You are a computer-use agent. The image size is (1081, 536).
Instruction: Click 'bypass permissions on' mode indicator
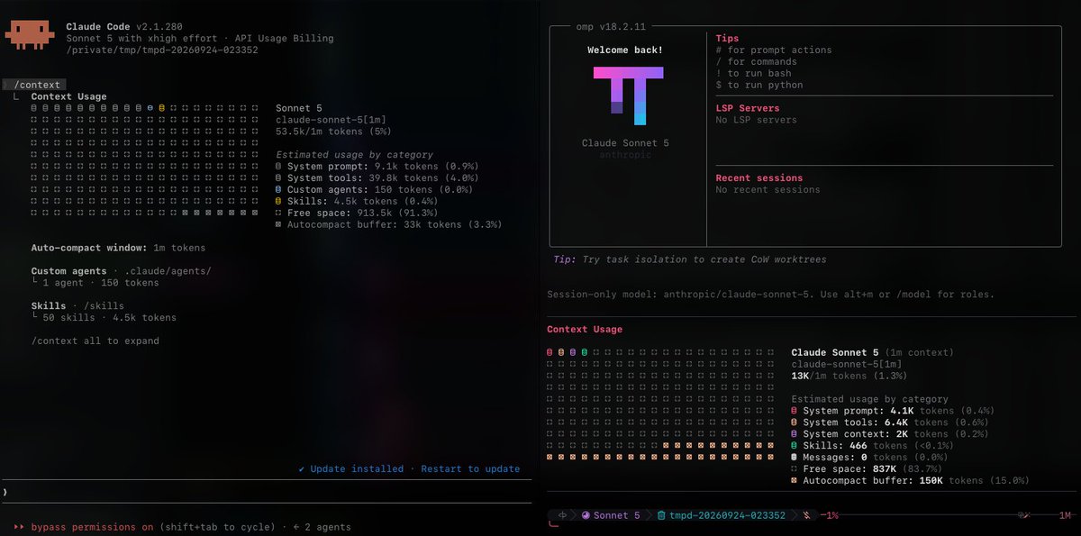point(92,527)
